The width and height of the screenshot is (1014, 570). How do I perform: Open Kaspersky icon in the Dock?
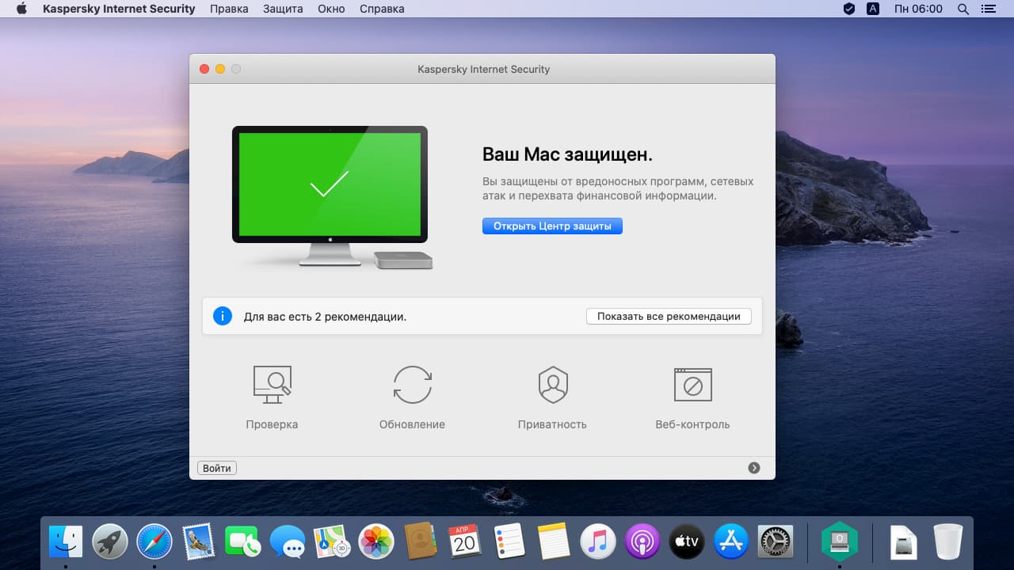click(838, 541)
